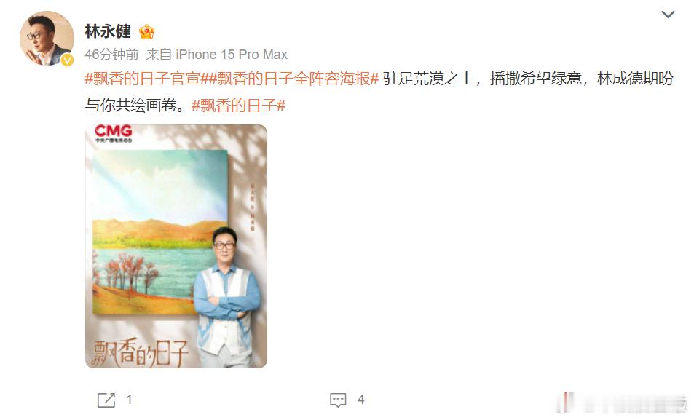694x420 pixels.
Task: Open the 飘香的日子 poster thumbnail
Action: point(176,246)
